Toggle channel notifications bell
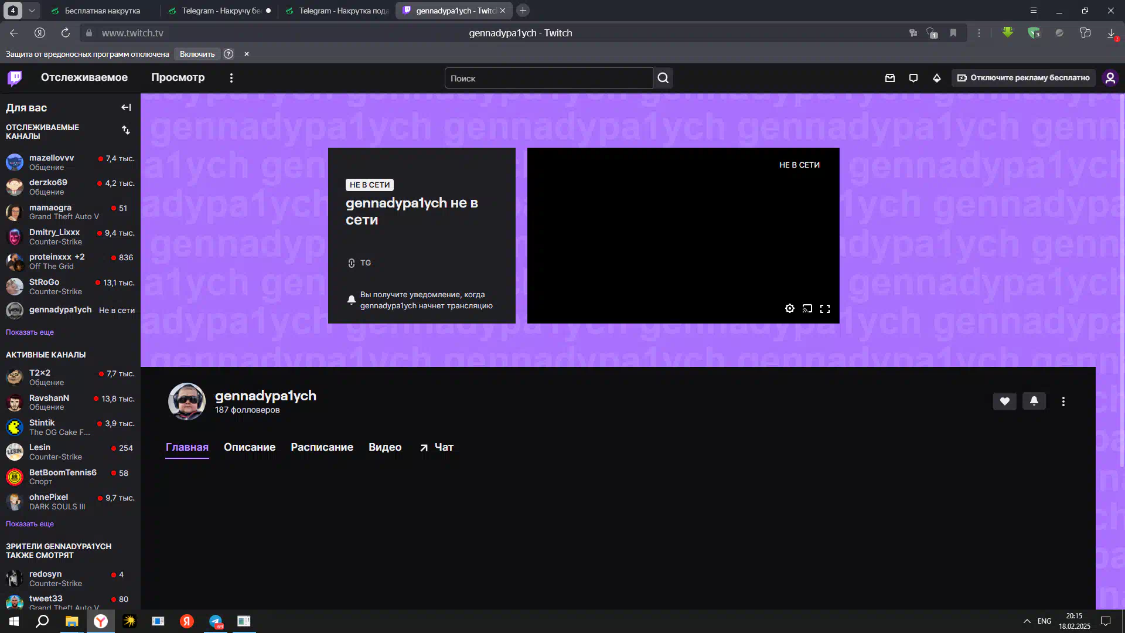Image resolution: width=1125 pixels, height=633 pixels. [x=1034, y=401]
